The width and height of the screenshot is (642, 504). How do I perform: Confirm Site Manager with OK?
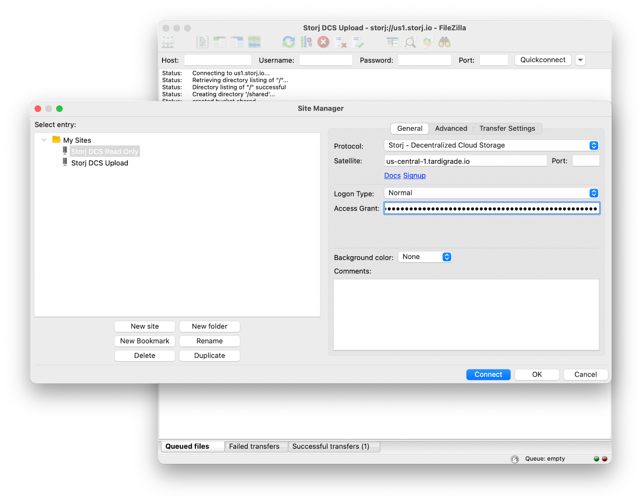point(537,375)
